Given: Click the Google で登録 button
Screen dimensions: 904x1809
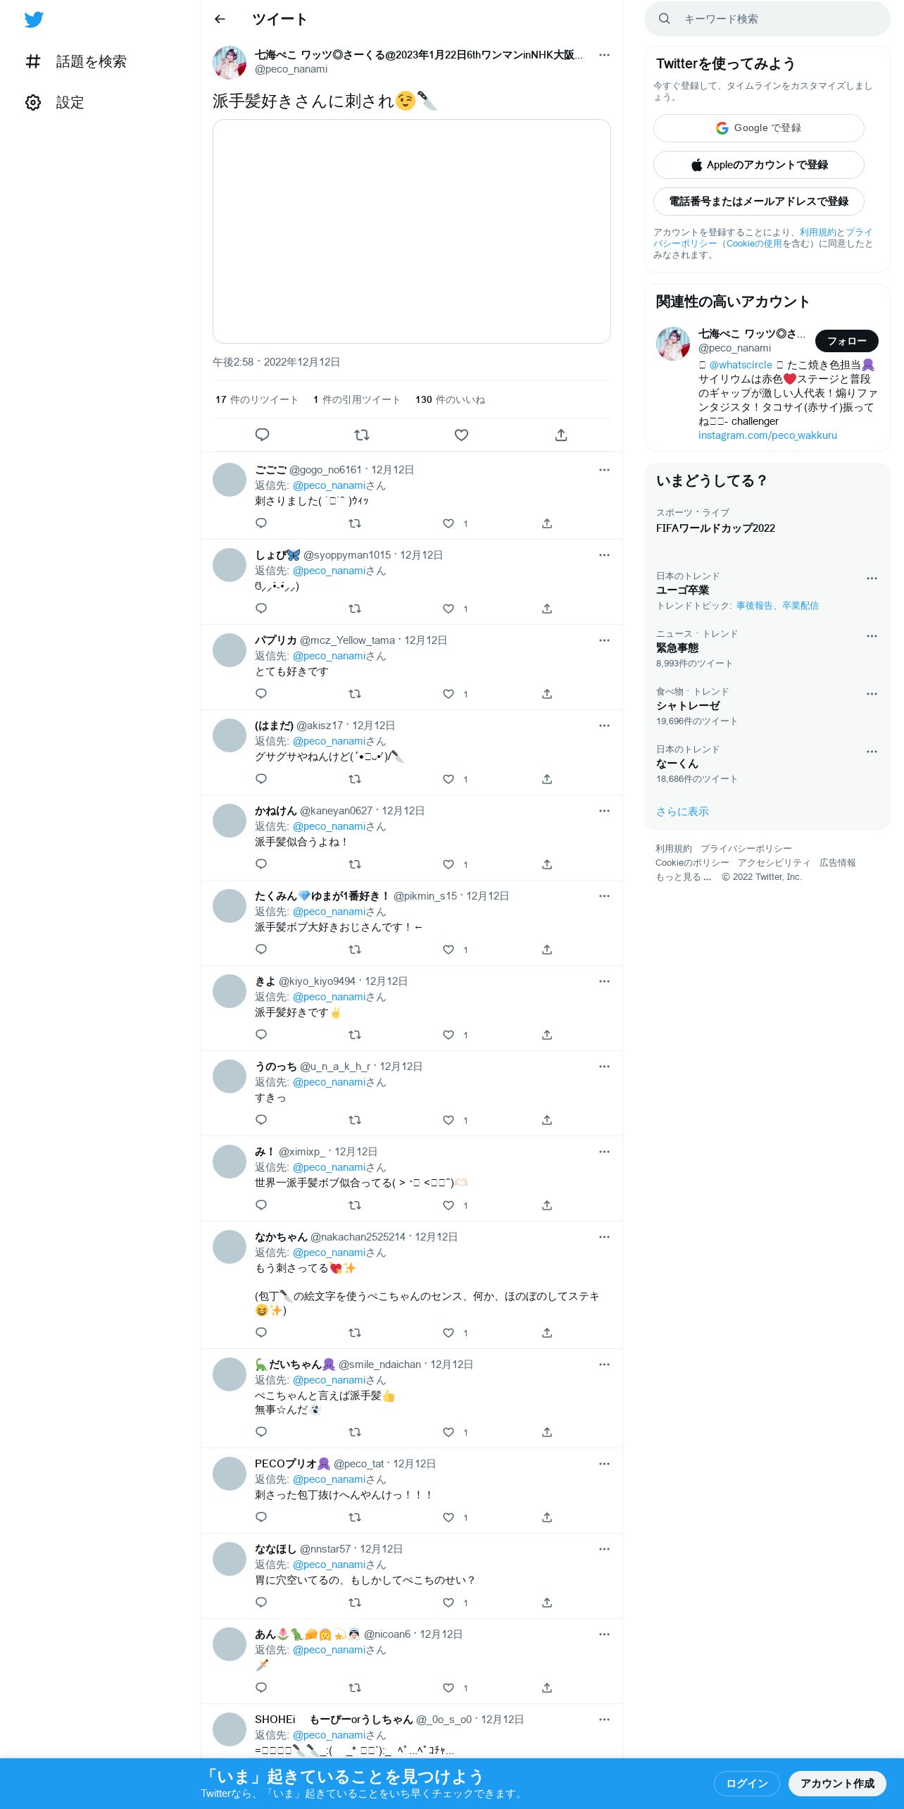Looking at the screenshot, I should point(759,128).
